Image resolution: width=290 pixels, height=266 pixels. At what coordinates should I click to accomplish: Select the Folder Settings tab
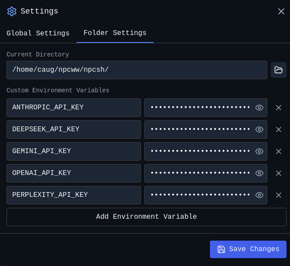point(115,33)
